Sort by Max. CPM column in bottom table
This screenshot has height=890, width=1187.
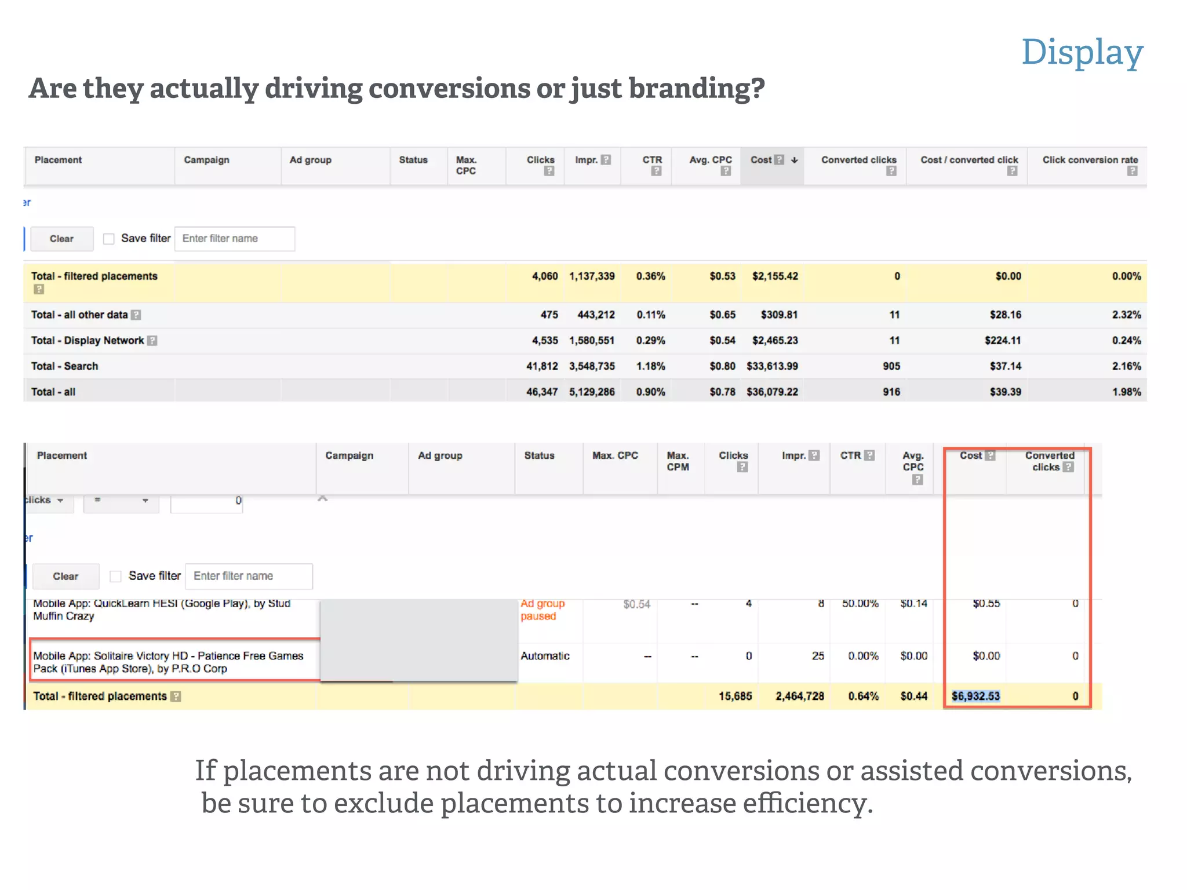678,461
